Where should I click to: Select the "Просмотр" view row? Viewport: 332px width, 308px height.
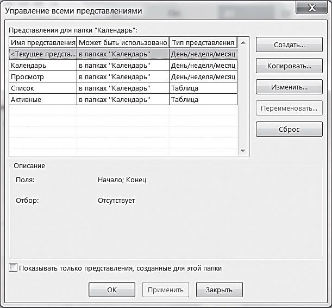[123, 76]
